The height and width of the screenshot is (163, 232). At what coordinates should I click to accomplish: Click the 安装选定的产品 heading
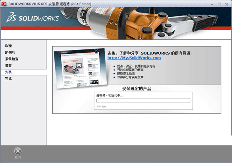click(x=136, y=88)
